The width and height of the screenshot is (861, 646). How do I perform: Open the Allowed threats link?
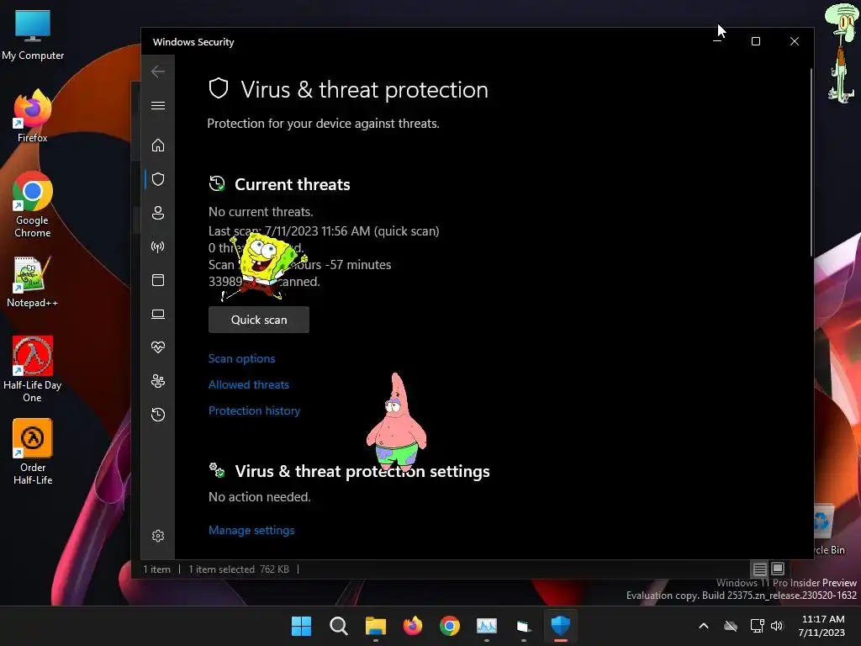click(x=249, y=384)
